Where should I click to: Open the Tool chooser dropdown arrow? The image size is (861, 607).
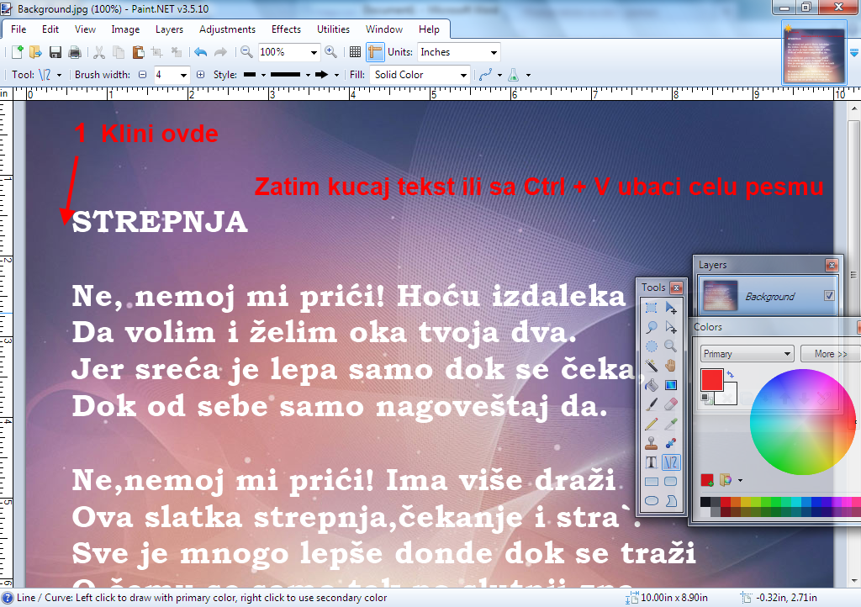[x=60, y=75]
